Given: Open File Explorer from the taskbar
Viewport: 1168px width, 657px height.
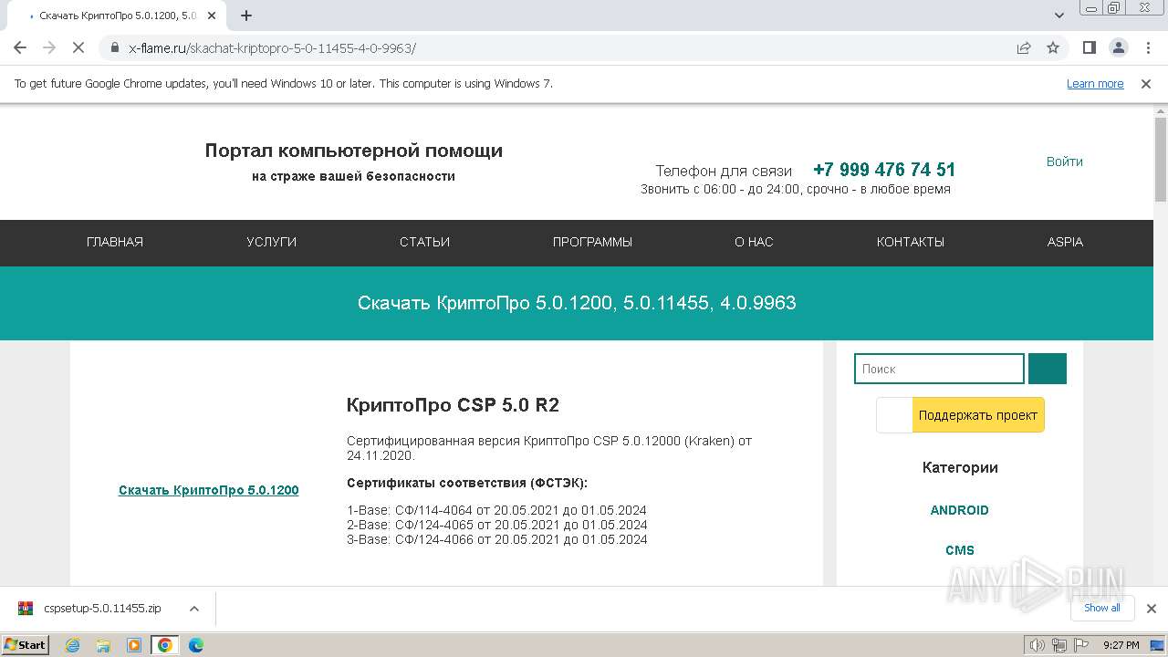Looking at the screenshot, I should pos(104,645).
